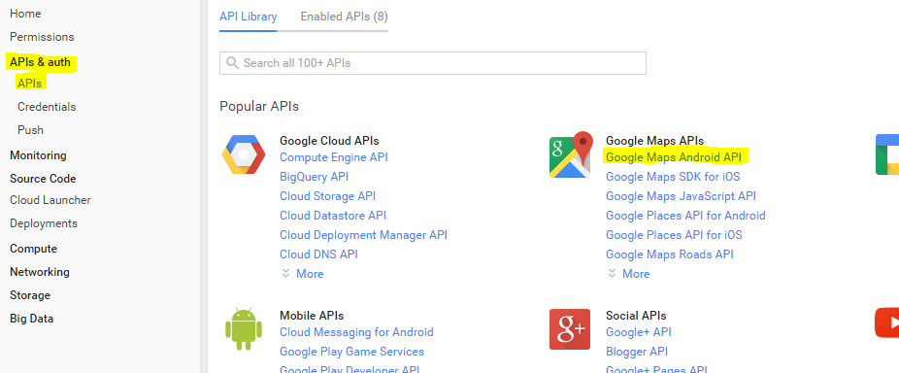Open Google Maps Android API link
The height and width of the screenshot is (373, 899).
coord(674,156)
